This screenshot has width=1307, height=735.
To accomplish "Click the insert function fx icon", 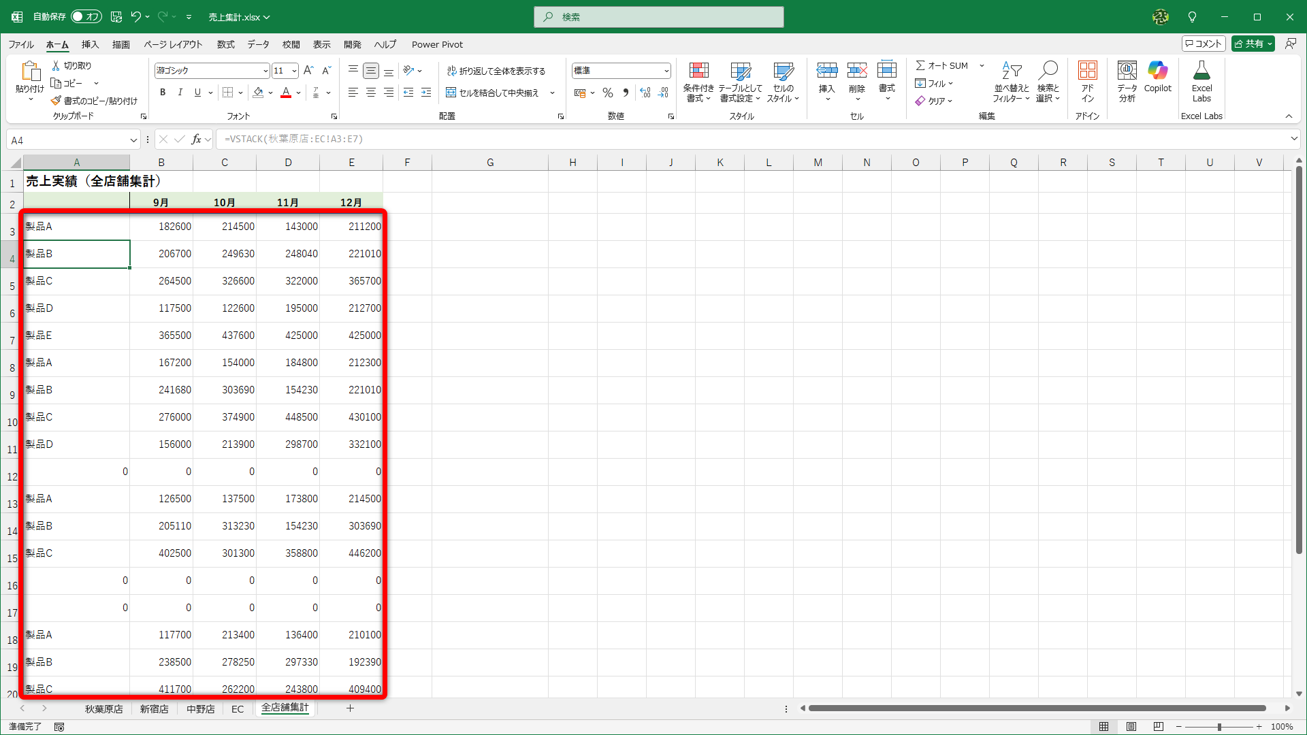I will tap(196, 140).
